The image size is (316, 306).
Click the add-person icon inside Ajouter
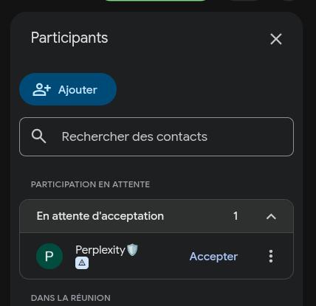(41, 89)
